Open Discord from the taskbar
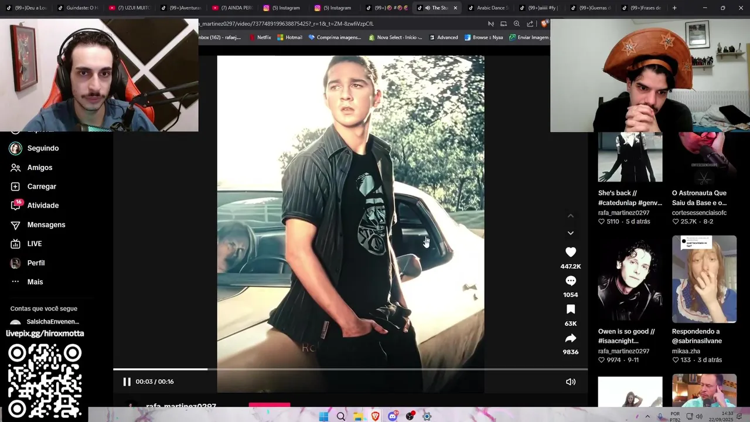 point(393,417)
